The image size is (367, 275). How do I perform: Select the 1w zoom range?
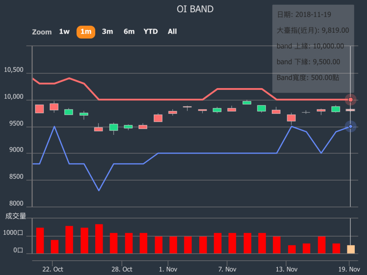[64, 31]
